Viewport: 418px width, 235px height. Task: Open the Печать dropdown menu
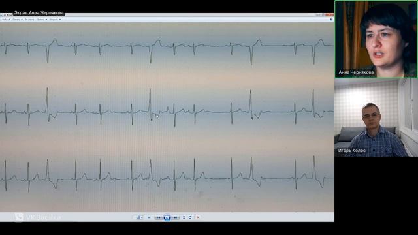(18, 20)
